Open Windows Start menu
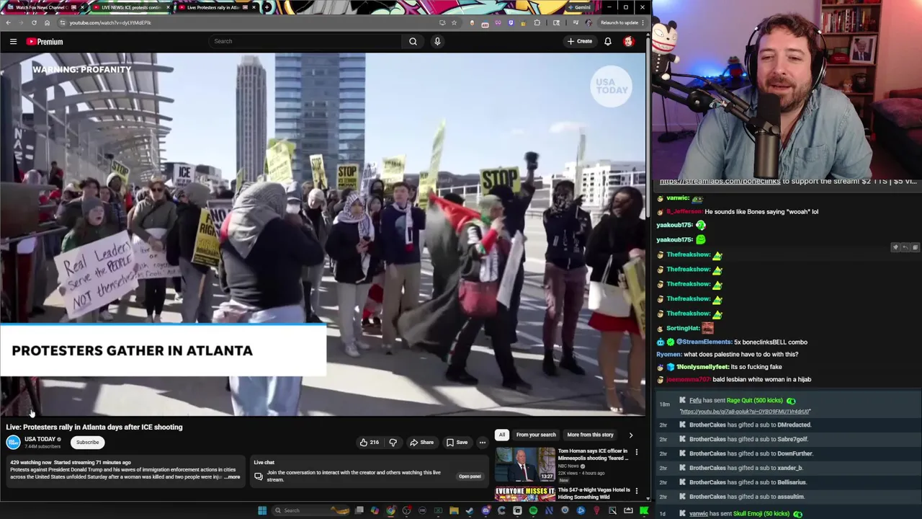The image size is (922, 519). tap(262, 510)
